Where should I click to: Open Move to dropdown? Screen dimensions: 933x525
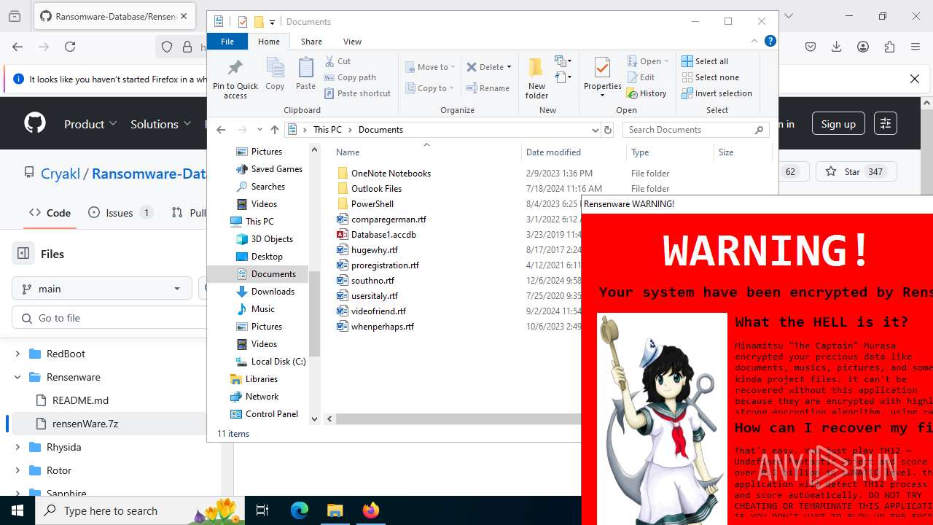click(x=430, y=67)
